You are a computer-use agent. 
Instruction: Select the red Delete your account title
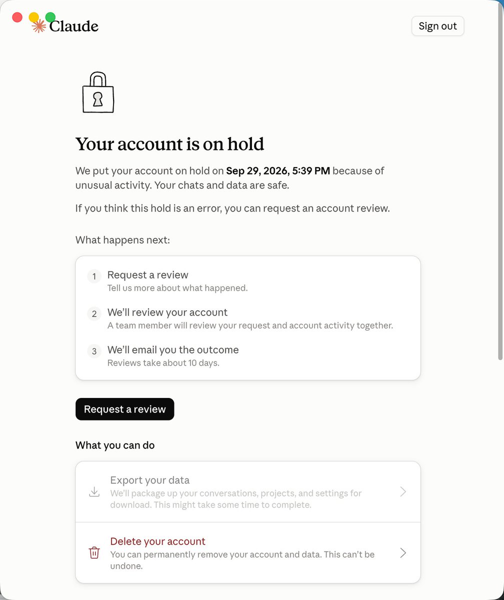coord(158,541)
